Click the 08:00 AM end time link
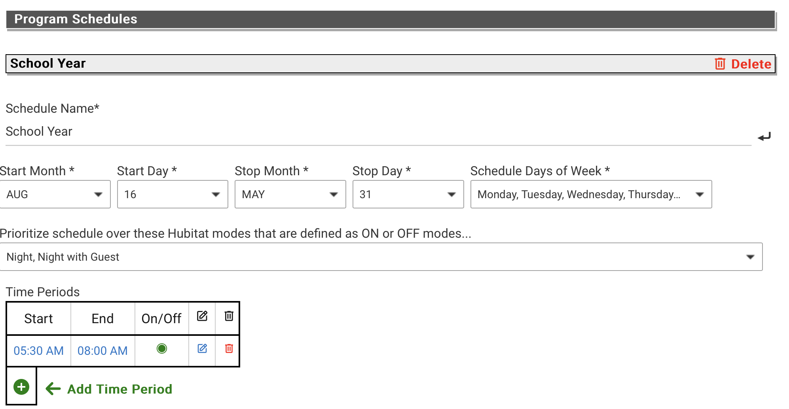789x409 pixels. [102, 351]
